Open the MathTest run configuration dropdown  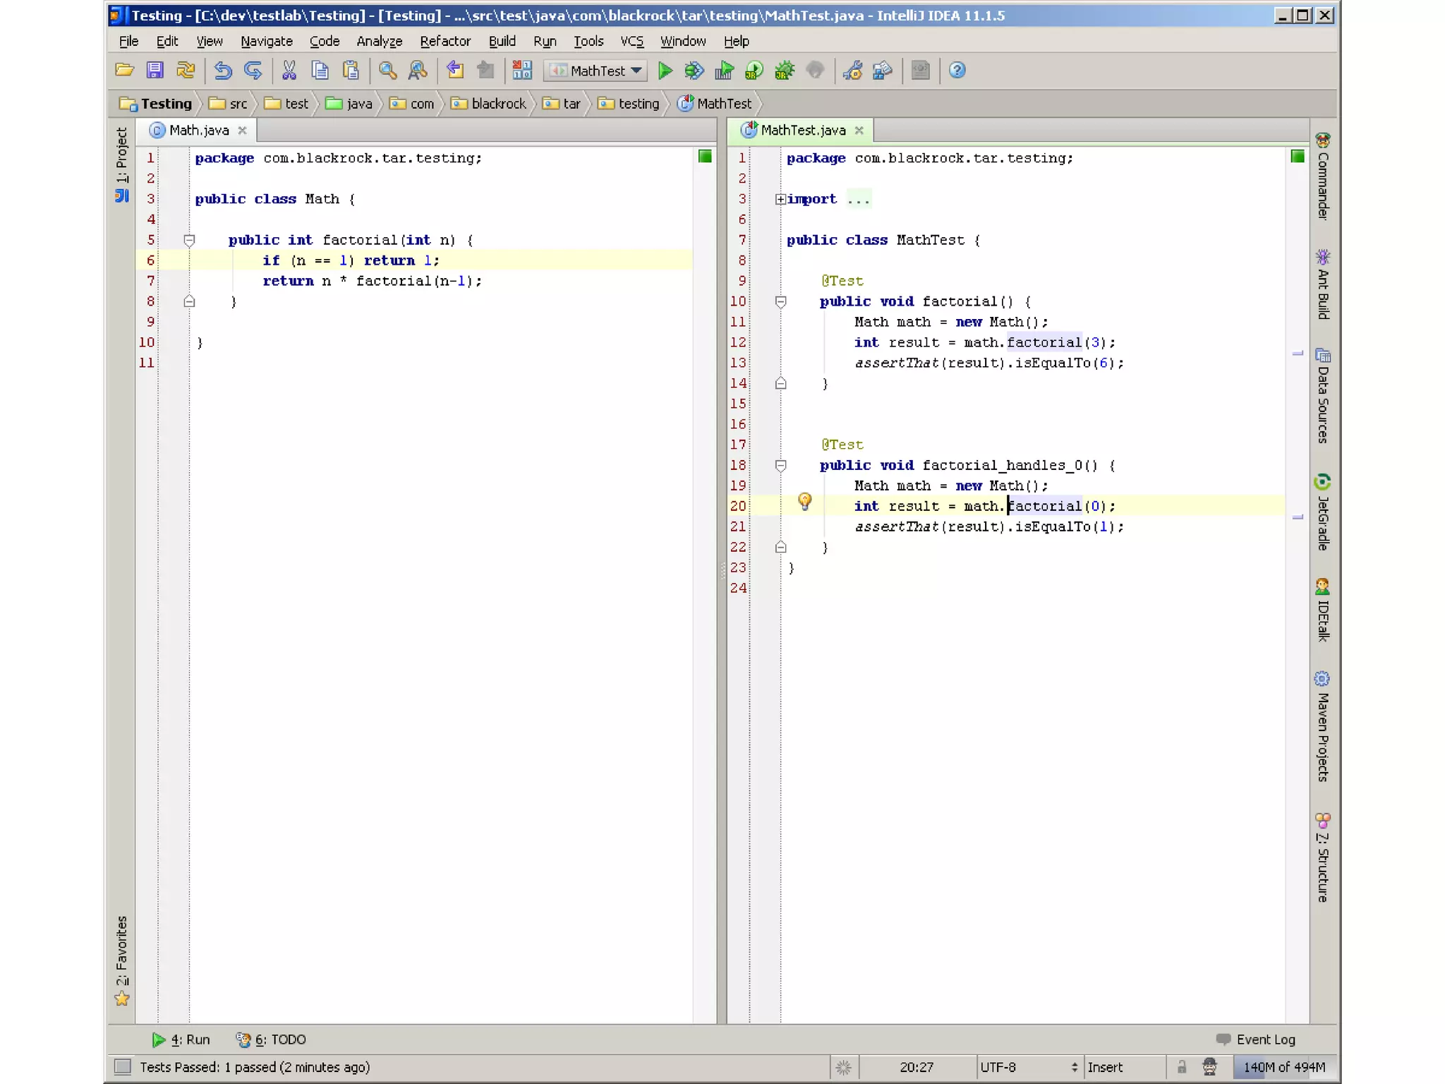(x=598, y=71)
